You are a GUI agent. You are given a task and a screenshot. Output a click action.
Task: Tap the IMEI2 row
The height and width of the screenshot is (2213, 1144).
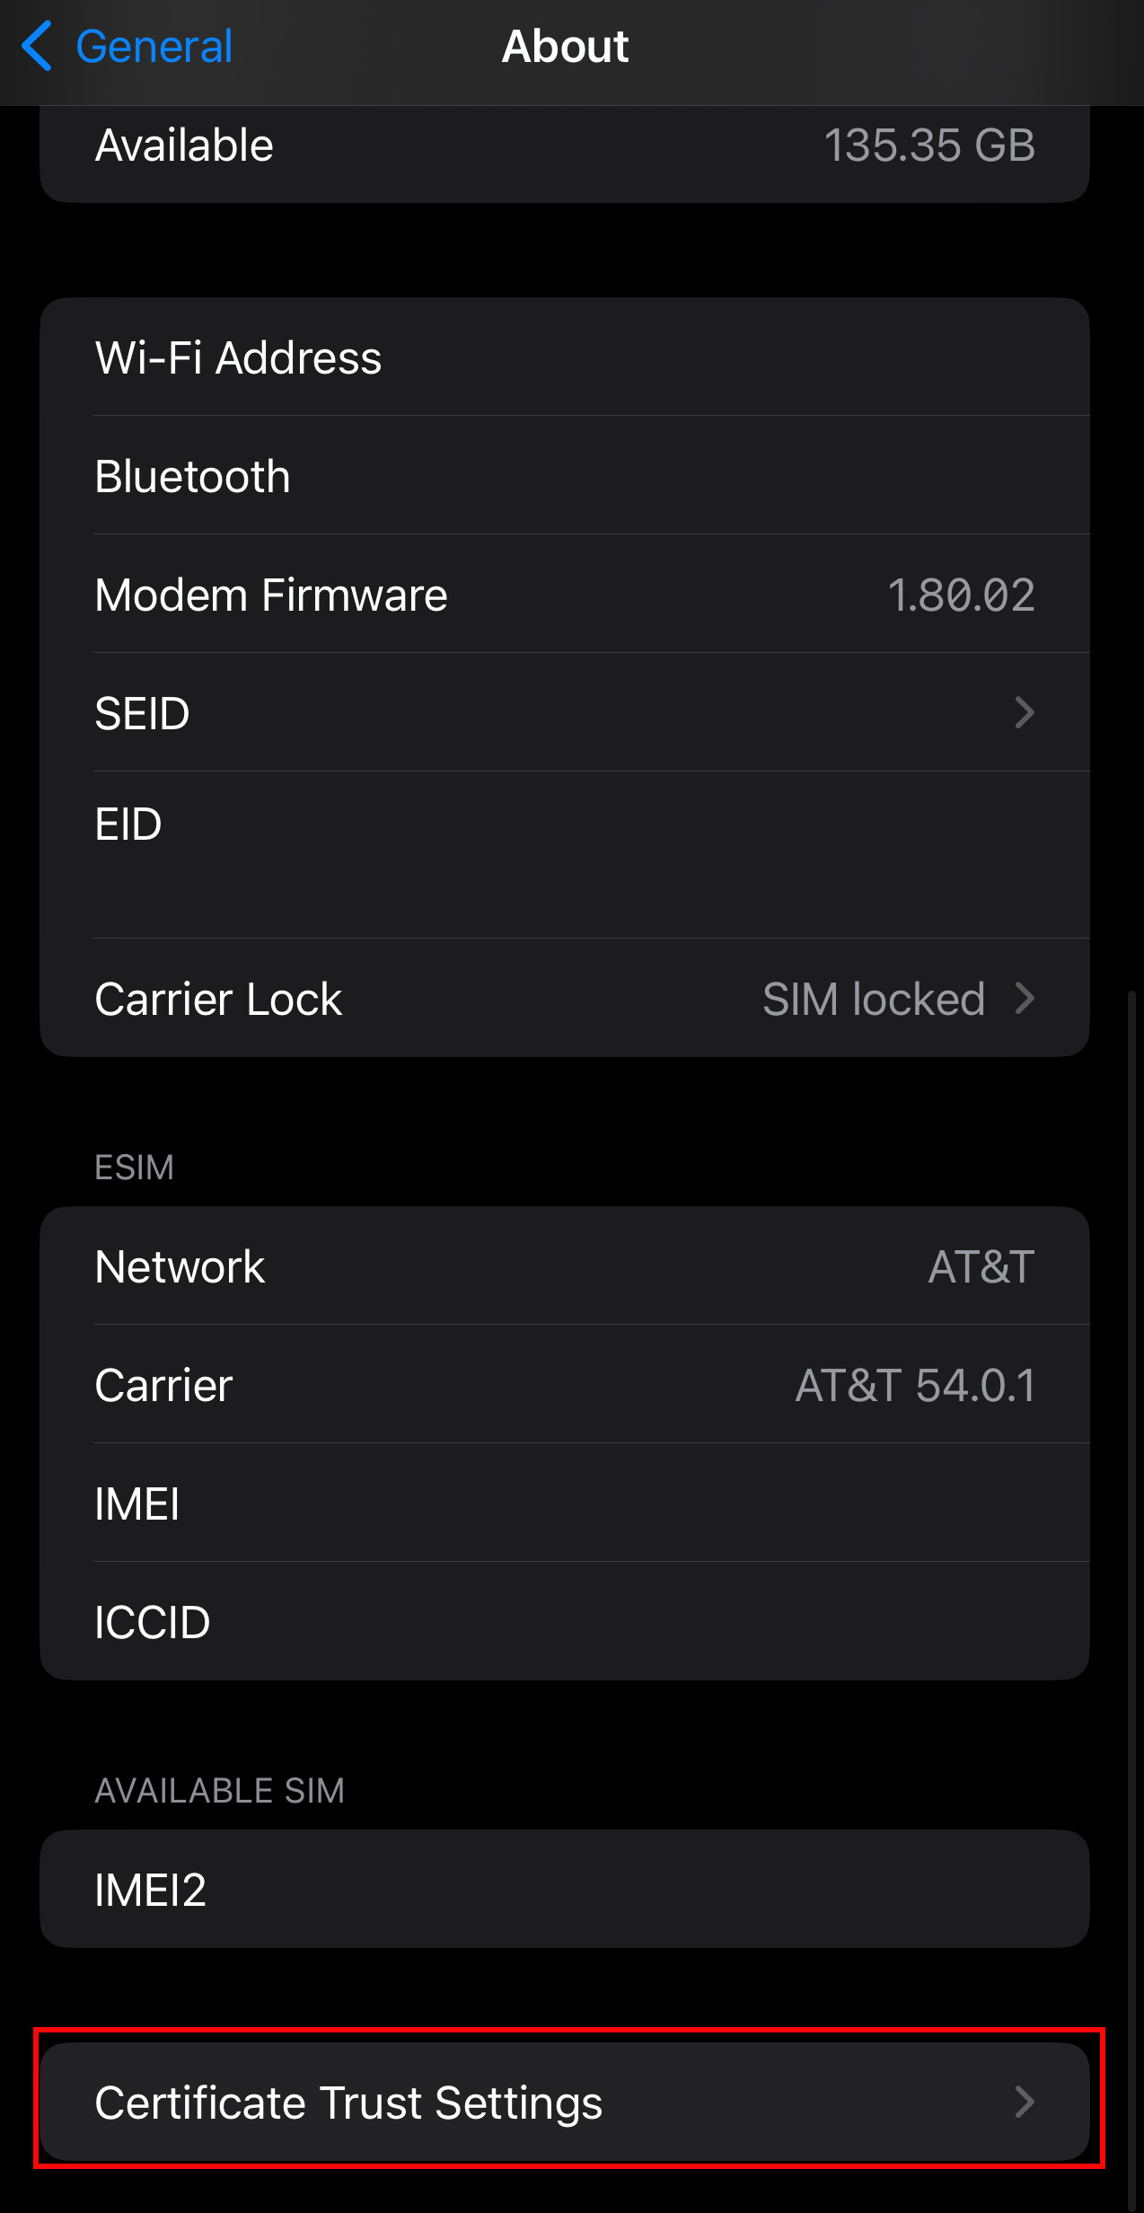[x=564, y=1890]
